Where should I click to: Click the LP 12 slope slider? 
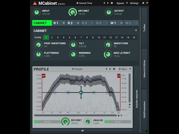(x=117, y=122)
